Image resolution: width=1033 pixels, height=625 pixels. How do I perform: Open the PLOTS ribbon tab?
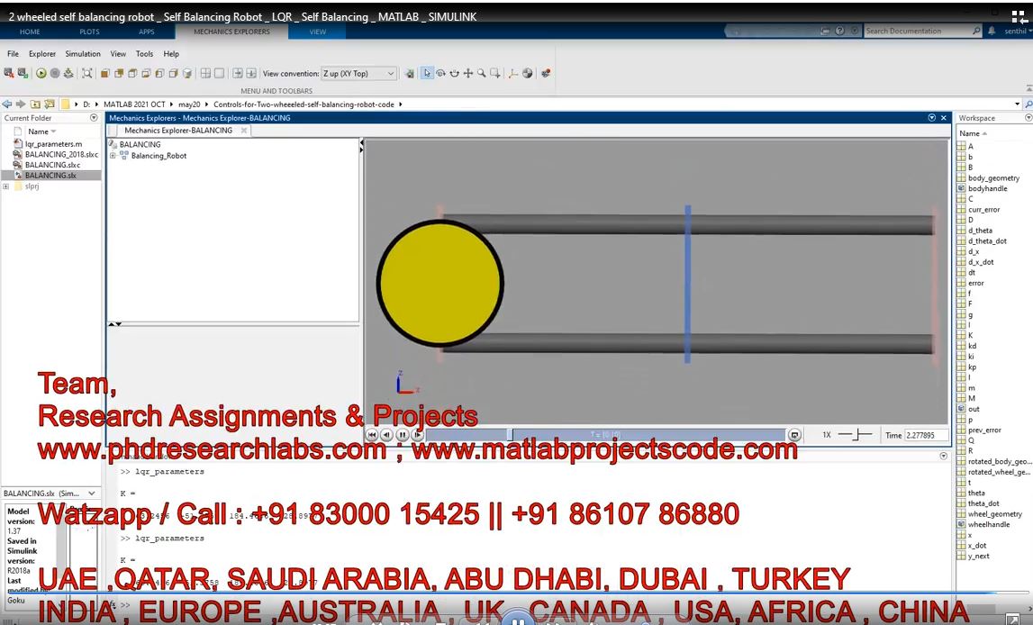[89, 32]
